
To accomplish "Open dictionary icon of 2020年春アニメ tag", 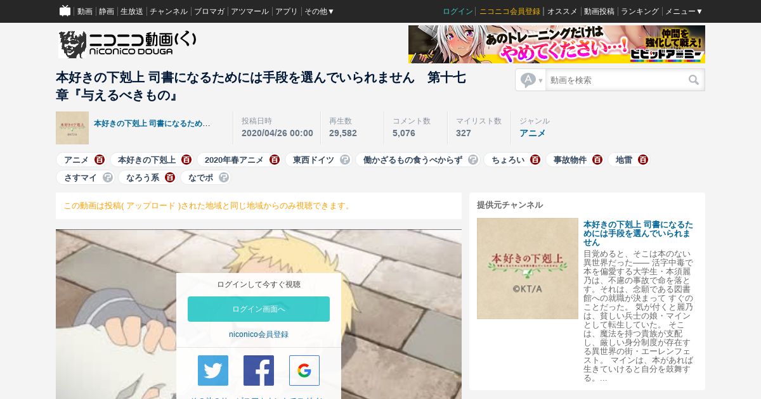I will tap(275, 160).
